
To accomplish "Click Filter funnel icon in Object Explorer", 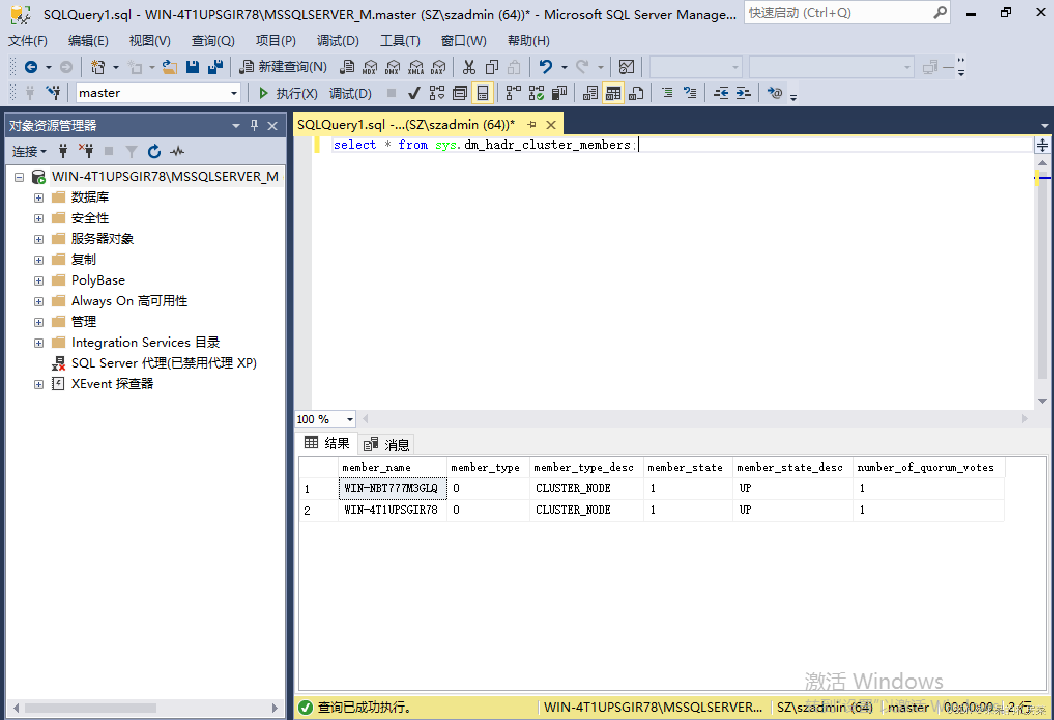I will pyautogui.click(x=131, y=151).
